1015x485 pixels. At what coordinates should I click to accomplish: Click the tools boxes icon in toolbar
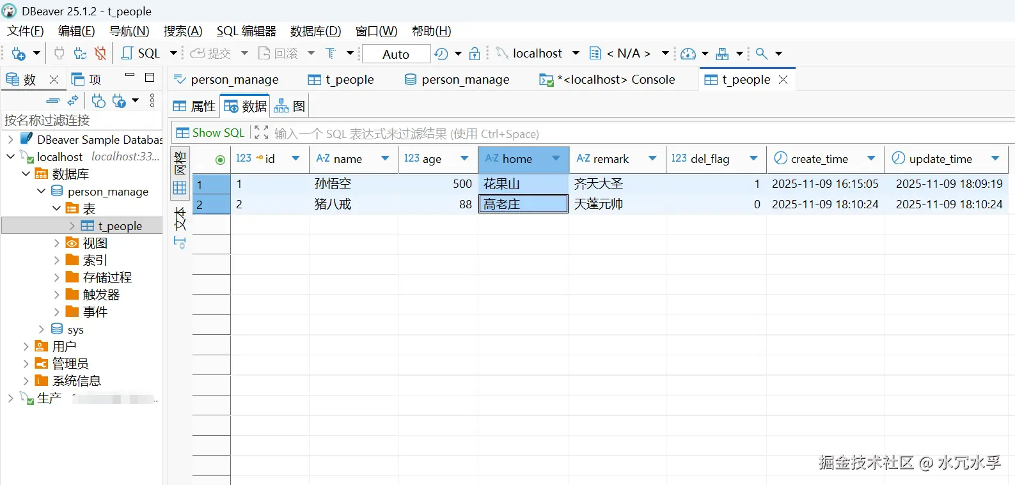point(722,54)
